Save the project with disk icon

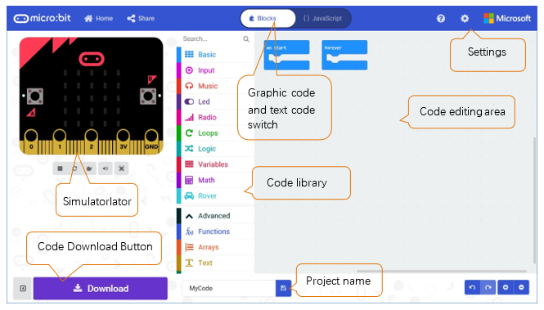point(283,288)
